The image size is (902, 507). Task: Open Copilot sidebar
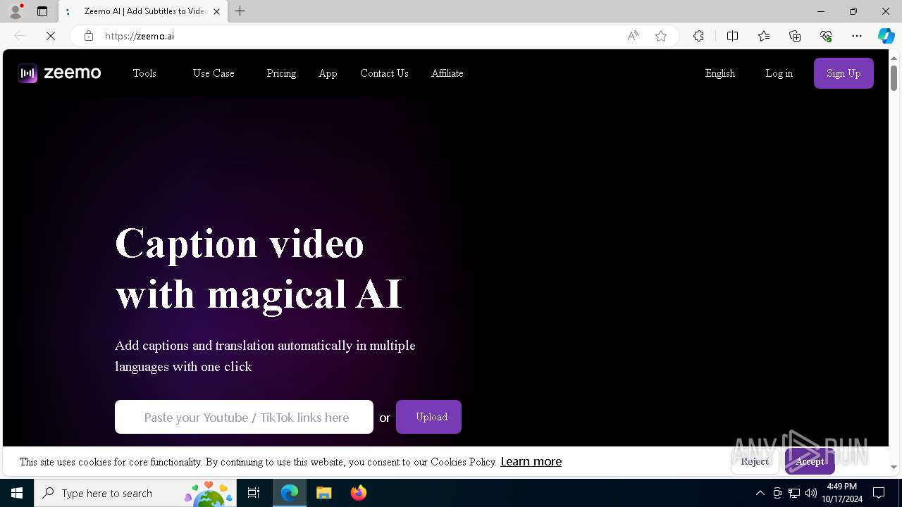coord(886,36)
